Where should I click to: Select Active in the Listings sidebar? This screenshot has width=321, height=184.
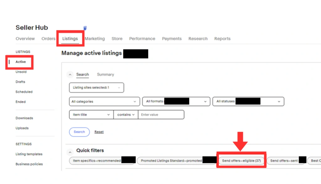coord(21,62)
